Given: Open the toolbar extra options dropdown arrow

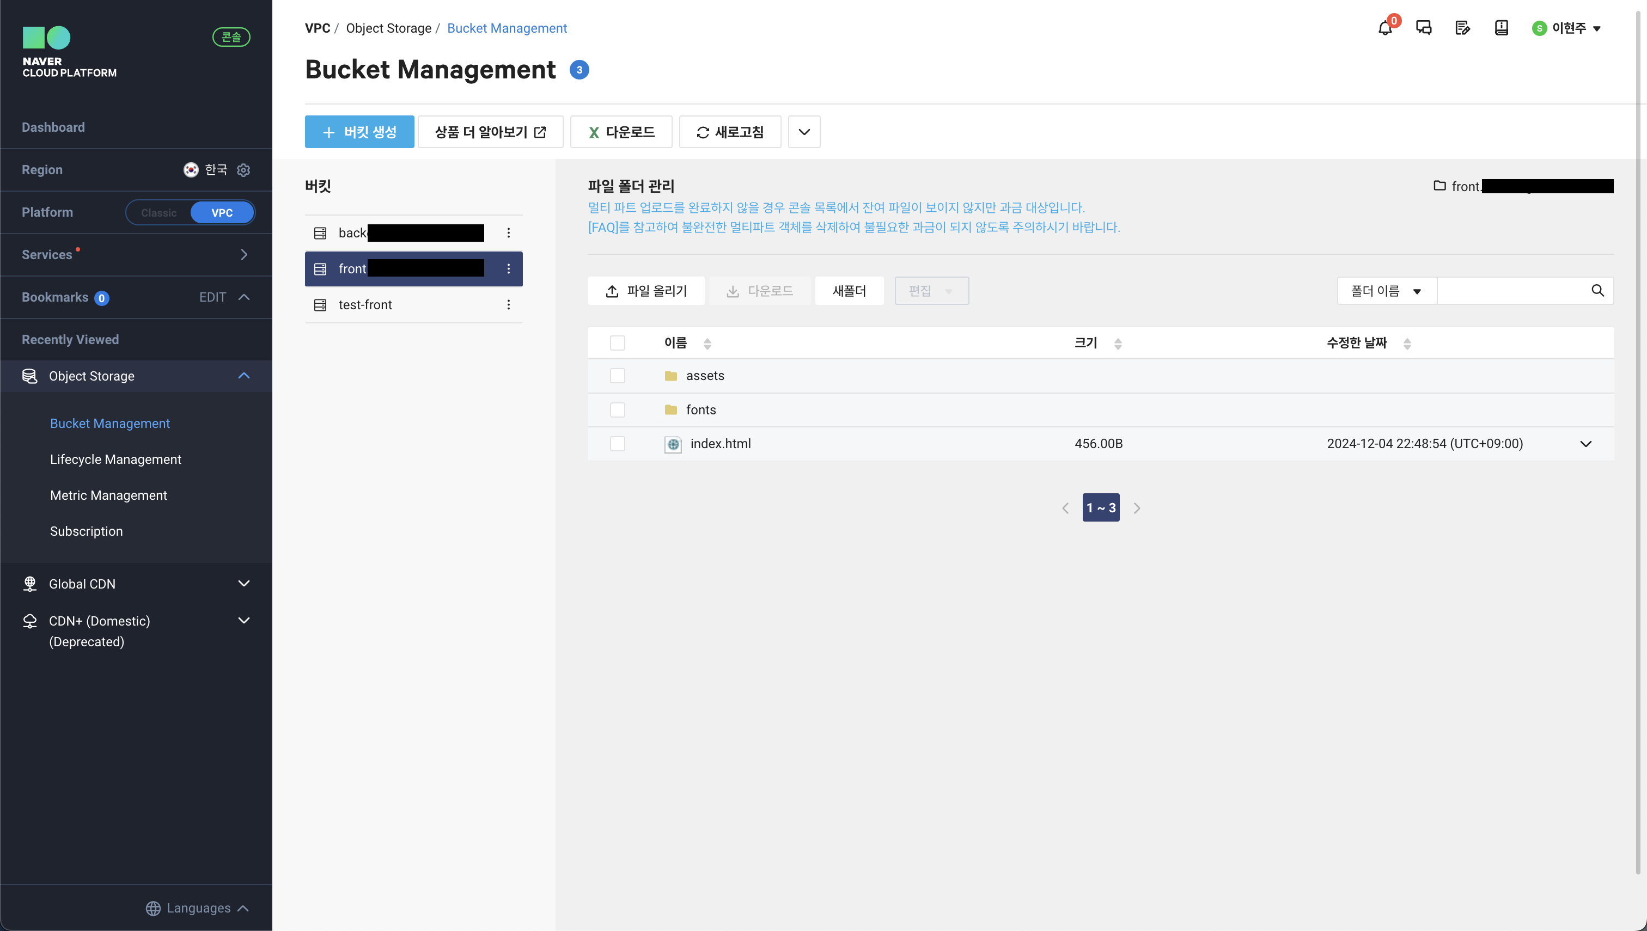Looking at the screenshot, I should [x=804, y=132].
